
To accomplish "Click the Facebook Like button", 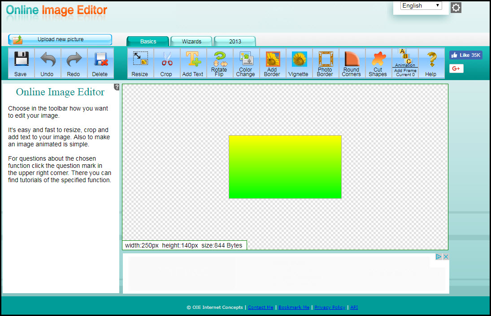I will tap(465, 55).
